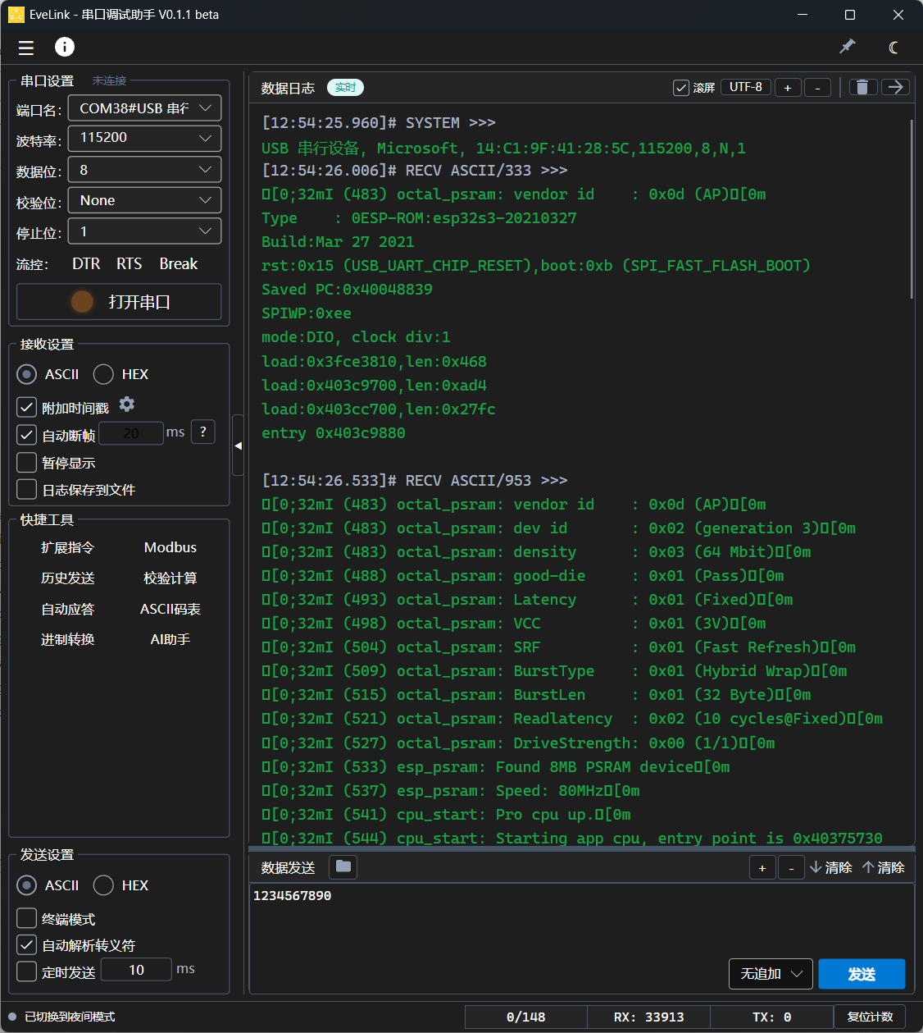The width and height of the screenshot is (923, 1033).
Task: Increase send box font size plus
Action: coord(762,867)
